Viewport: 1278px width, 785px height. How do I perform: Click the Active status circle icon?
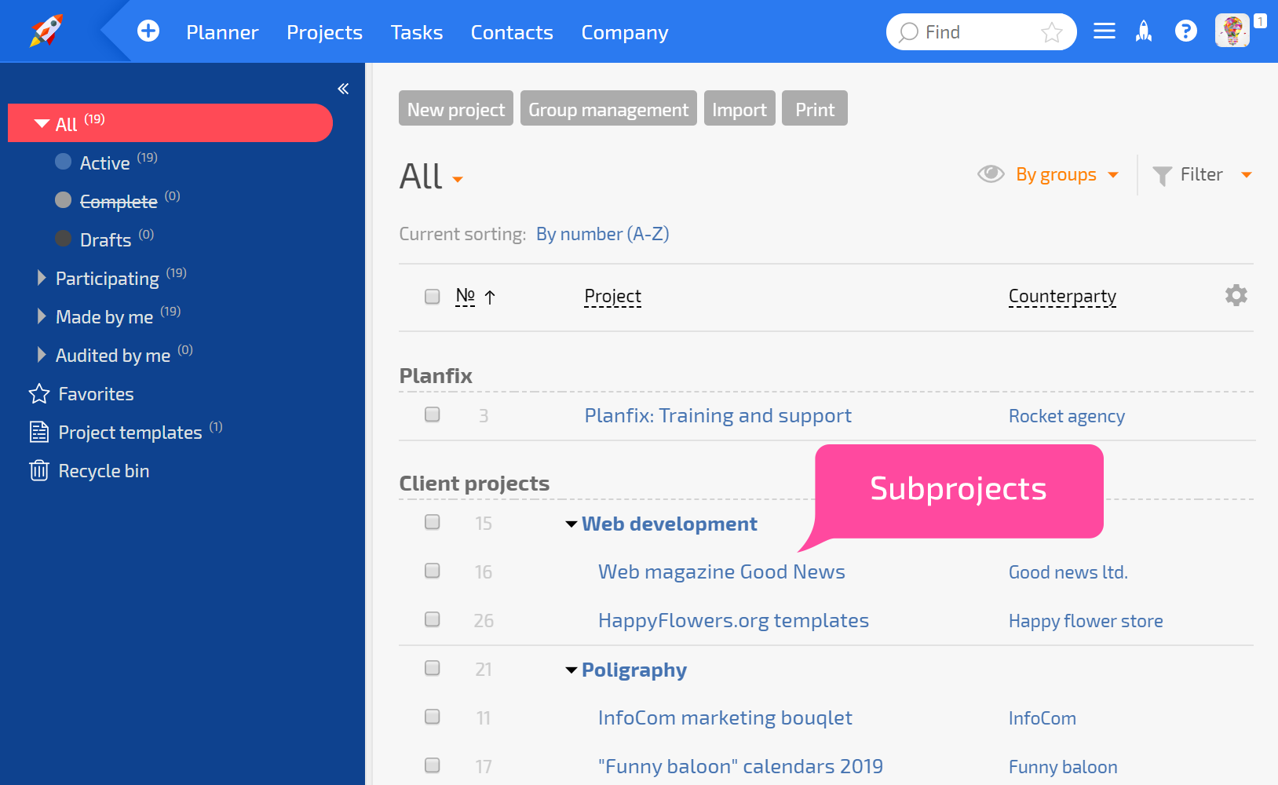click(63, 162)
